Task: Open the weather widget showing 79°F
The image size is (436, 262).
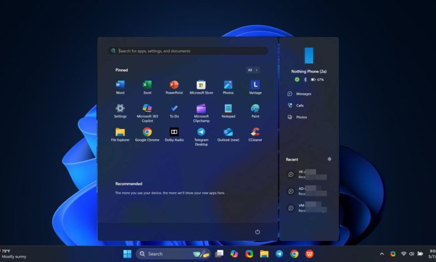Action: [13, 254]
